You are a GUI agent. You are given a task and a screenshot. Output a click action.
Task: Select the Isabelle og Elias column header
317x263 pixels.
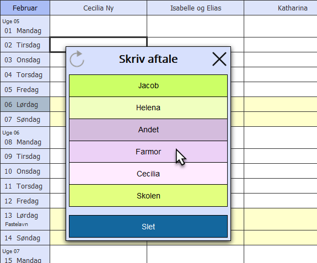pos(196,8)
